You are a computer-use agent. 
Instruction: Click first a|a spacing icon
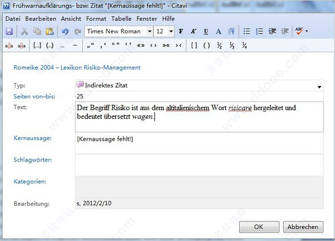[x=9, y=46]
